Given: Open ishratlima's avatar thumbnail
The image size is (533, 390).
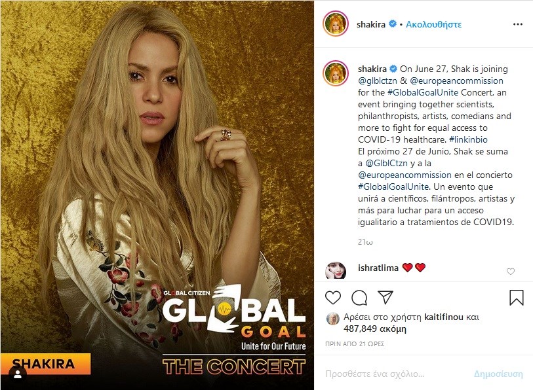Looking at the screenshot, I should point(336,270).
